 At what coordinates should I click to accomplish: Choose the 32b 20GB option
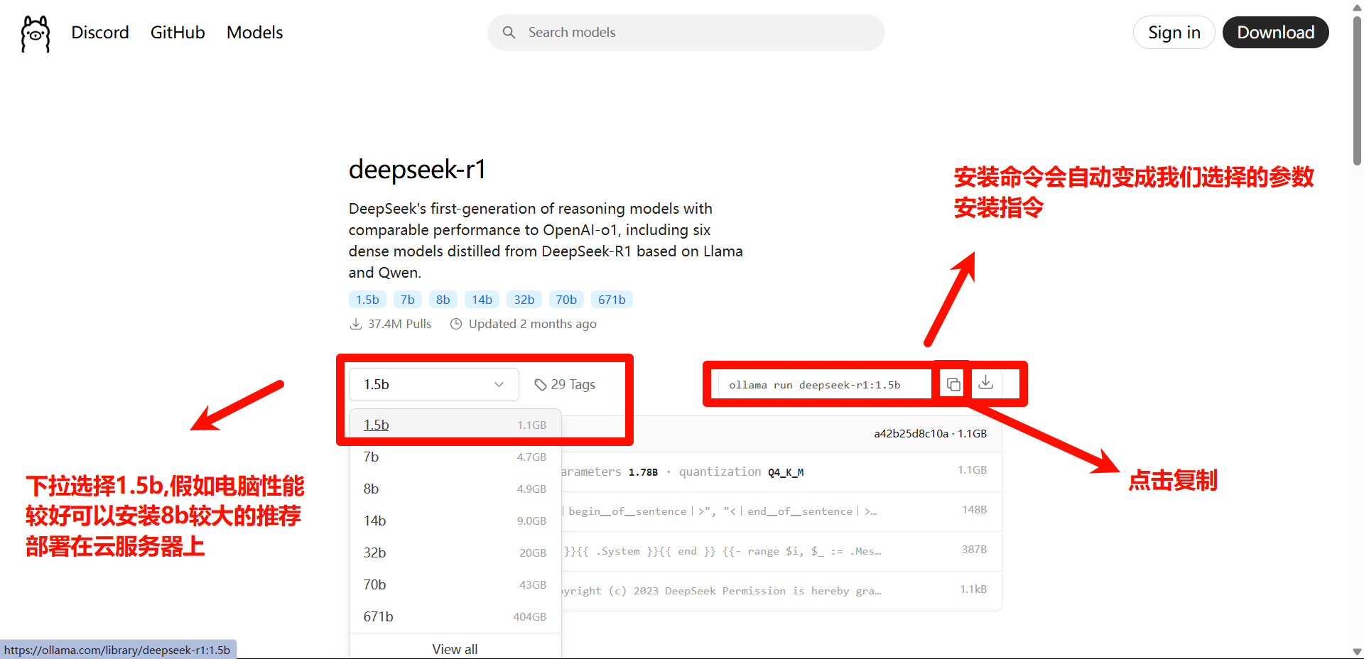pos(455,552)
